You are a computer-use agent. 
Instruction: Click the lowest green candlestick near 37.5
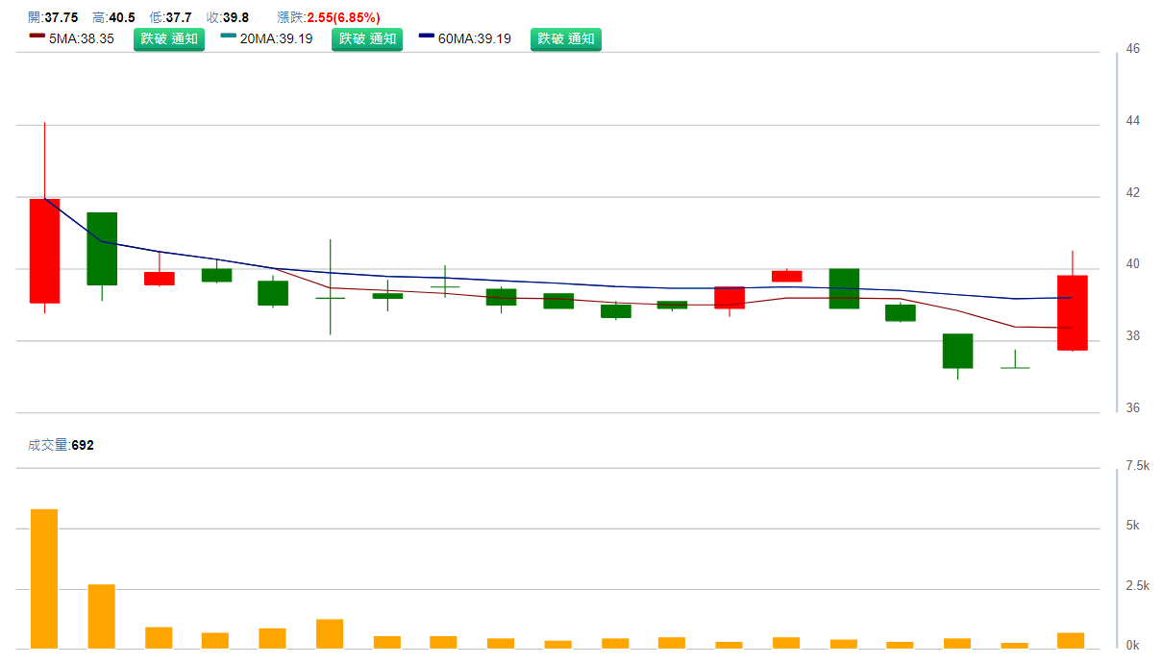pyautogui.click(x=957, y=351)
